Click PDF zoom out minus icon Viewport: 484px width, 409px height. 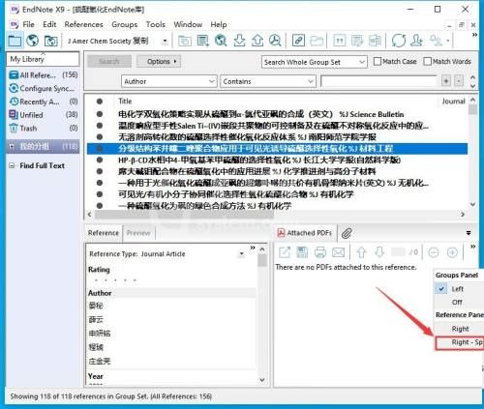point(434,252)
